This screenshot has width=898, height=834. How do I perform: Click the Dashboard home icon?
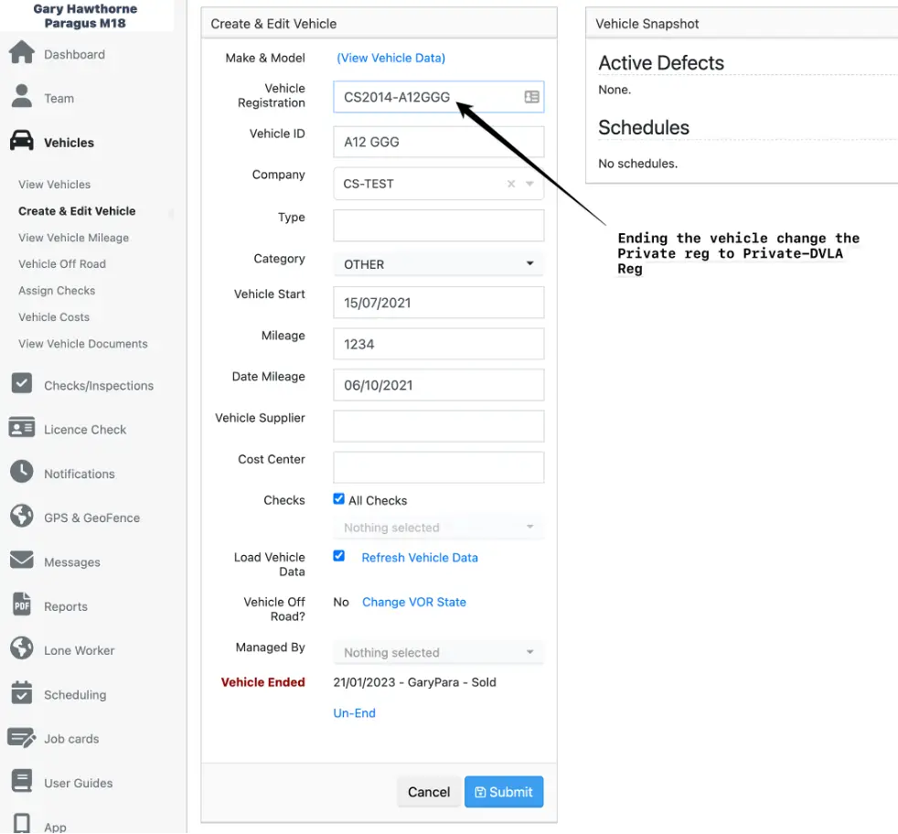22,53
